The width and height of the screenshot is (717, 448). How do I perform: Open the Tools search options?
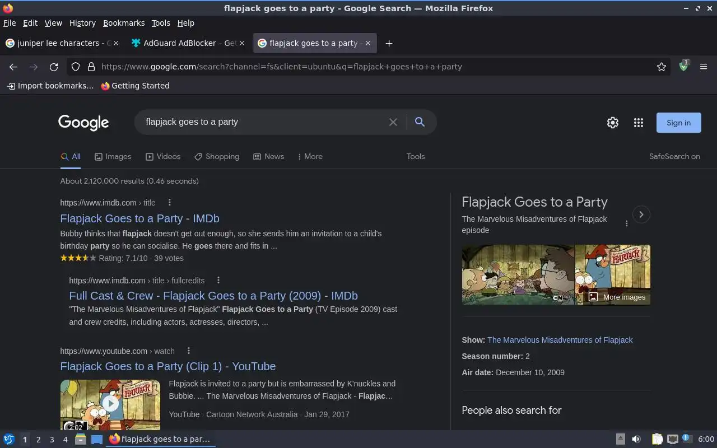click(x=416, y=157)
